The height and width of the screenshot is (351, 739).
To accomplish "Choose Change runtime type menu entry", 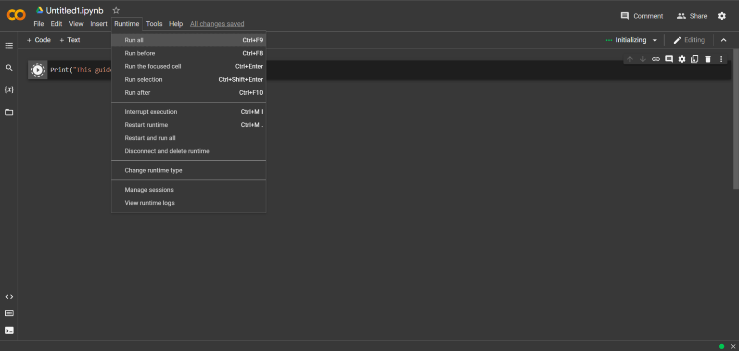I will tap(153, 170).
